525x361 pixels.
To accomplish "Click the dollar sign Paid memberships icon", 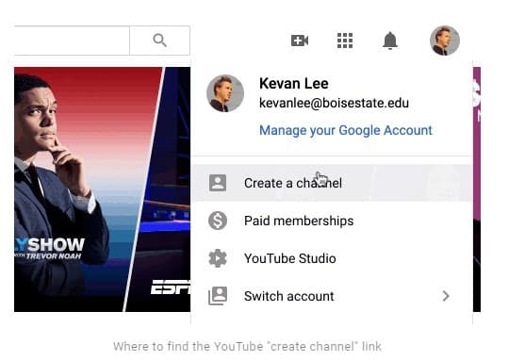I will (x=218, y=221).
